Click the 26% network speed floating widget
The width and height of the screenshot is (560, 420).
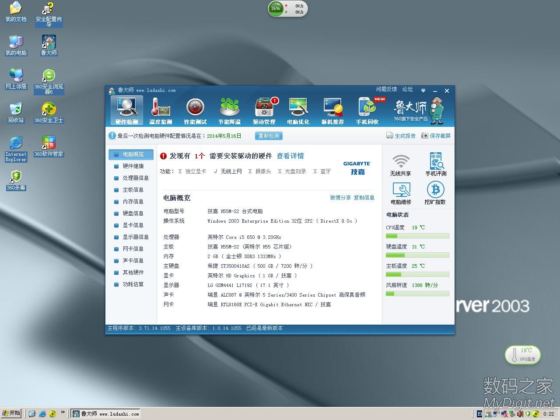coord(288,9)
